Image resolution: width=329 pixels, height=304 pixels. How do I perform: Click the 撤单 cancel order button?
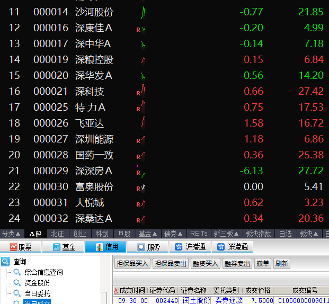[x=263, y=264]
